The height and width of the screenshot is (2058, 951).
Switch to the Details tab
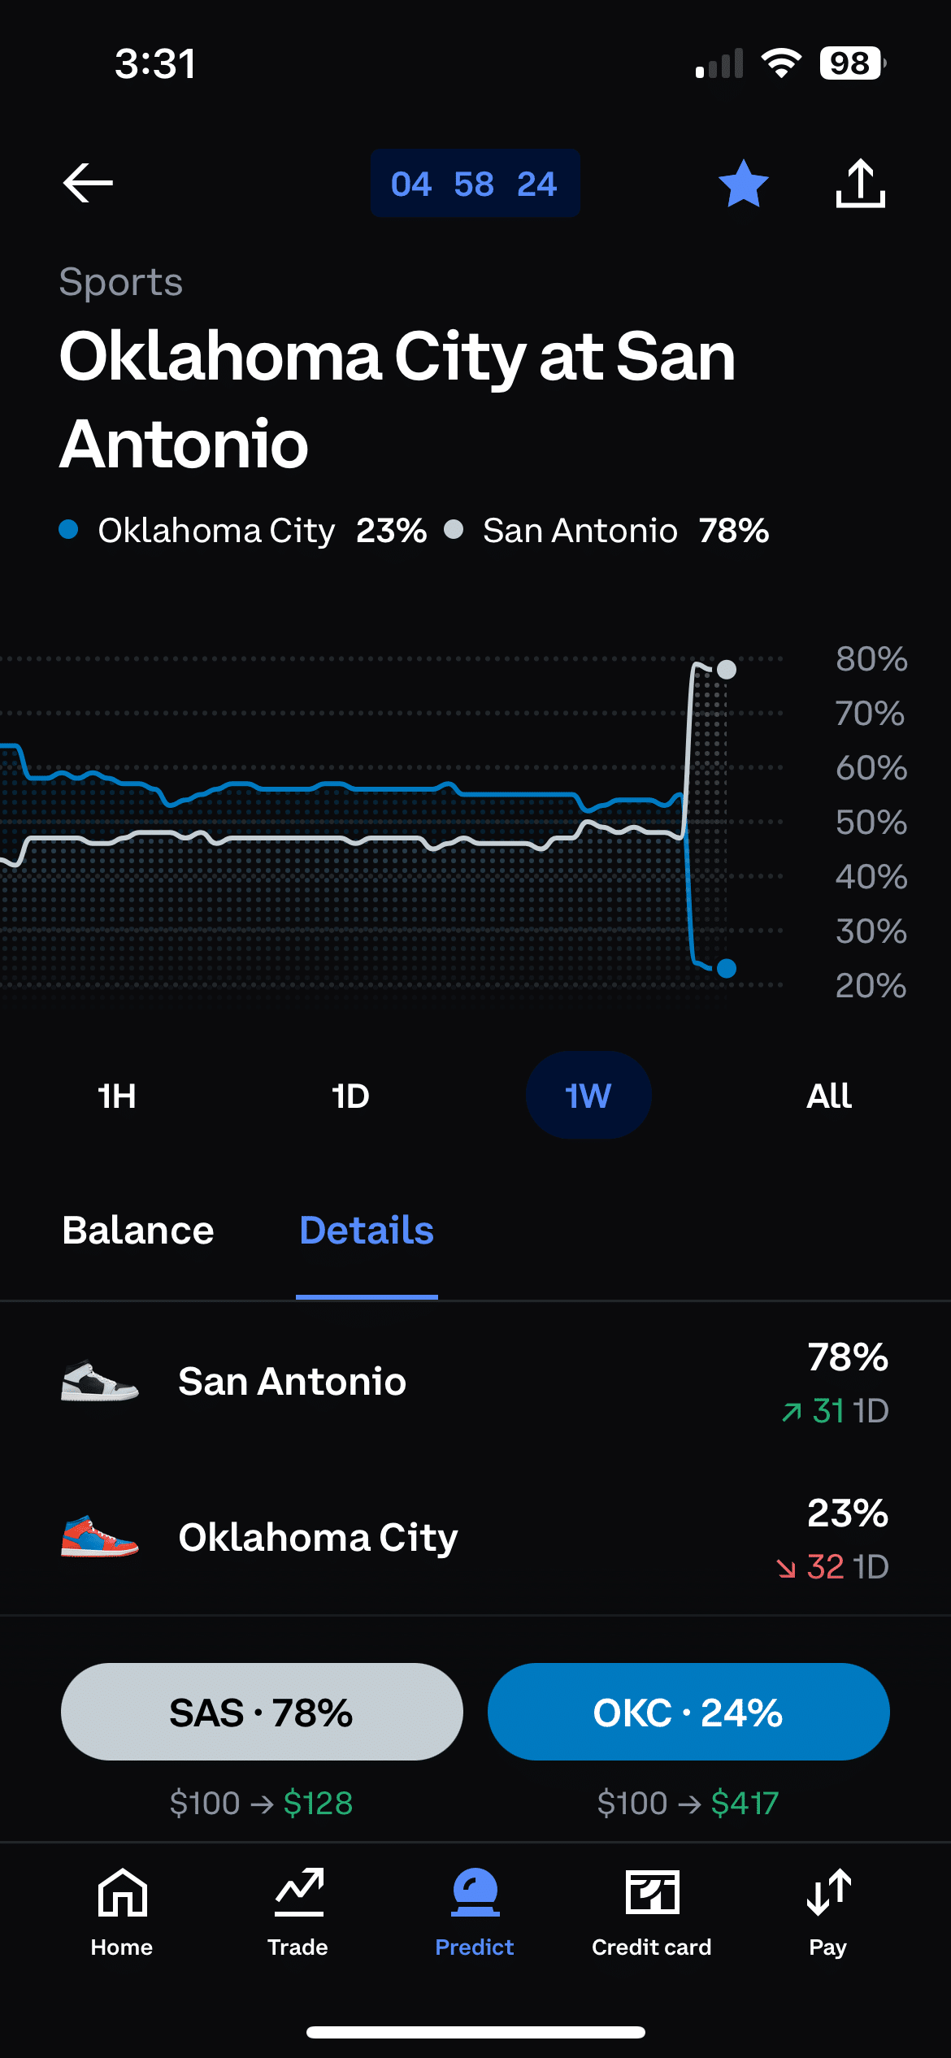(x=367, y=1231)
